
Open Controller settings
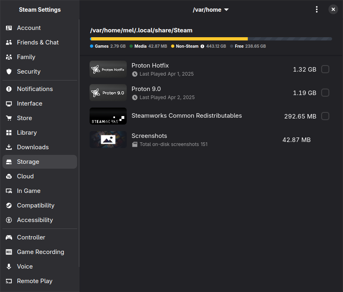(40, 237)
